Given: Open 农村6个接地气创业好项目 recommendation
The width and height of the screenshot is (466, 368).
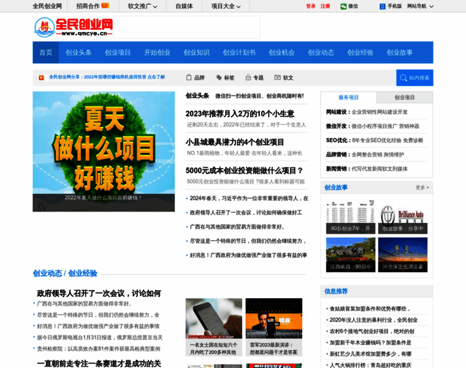Looking at the screenshot, I should (x=372, y=331).
